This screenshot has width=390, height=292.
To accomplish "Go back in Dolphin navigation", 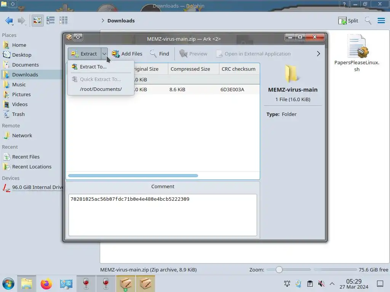I will pyautogui.click(x=9, y=21).
